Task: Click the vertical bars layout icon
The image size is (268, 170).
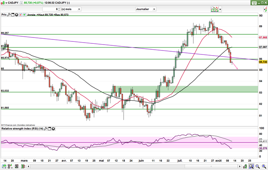Action: (23, 166)
